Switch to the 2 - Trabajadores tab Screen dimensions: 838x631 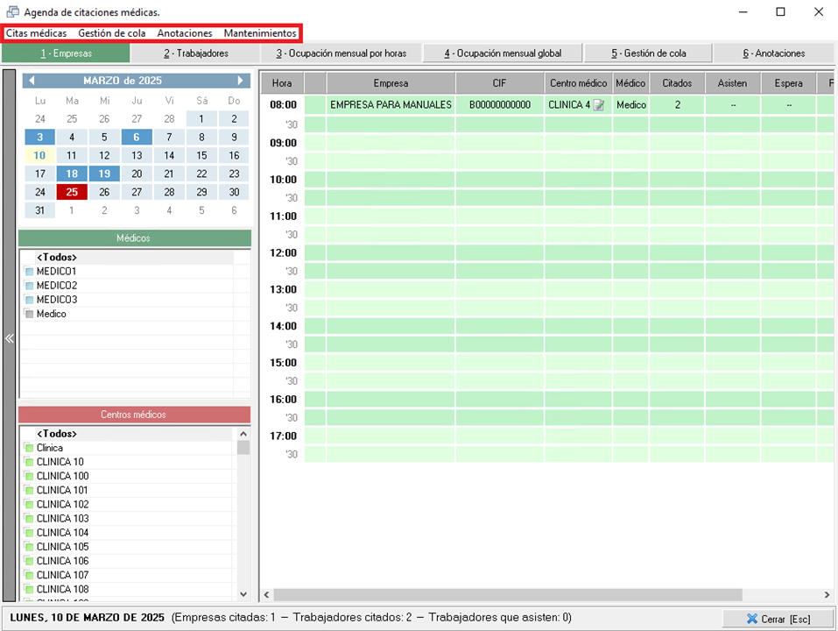coord(195,53)
